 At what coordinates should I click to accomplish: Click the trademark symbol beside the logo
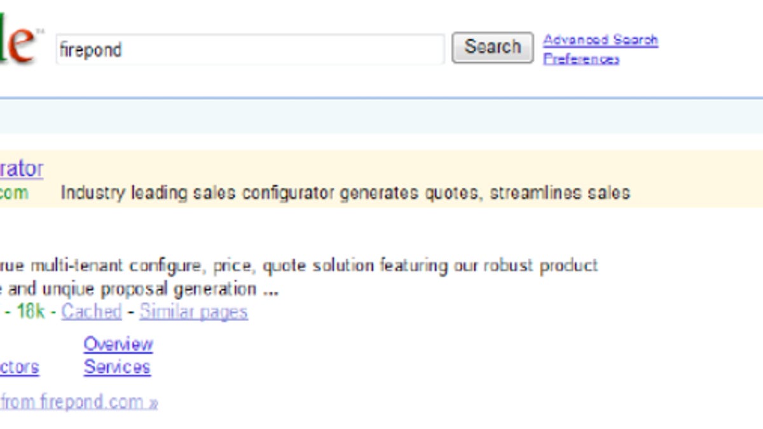coord(39,31)
